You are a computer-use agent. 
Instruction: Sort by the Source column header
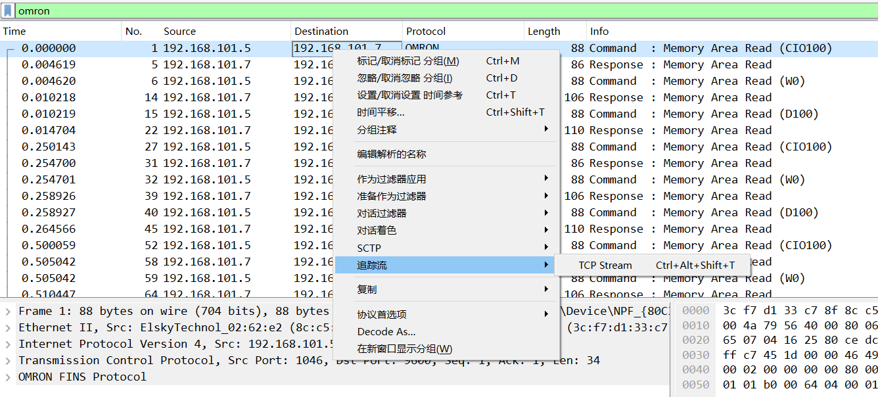(x=225, y=31)
